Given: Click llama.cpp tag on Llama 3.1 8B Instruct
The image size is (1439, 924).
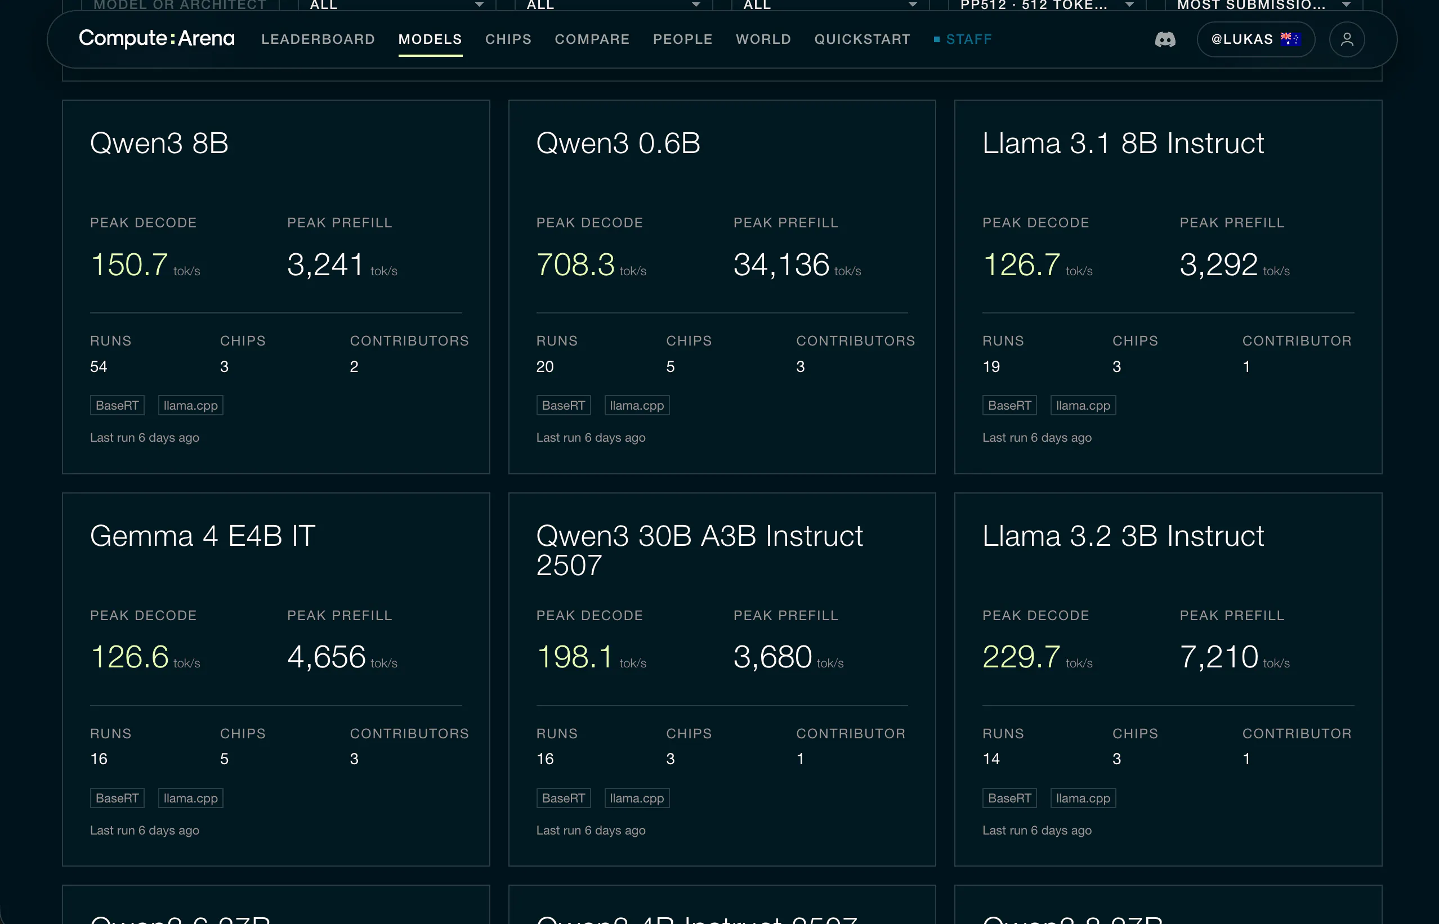Looking at the screenshot, I should pos(1083,406).
